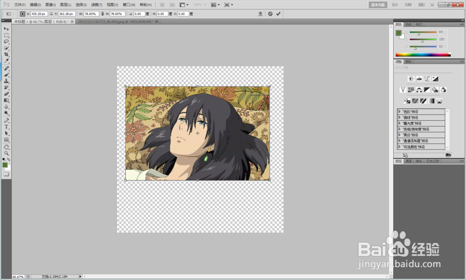
Task: Expand the "色相/饱和度" presets group
Action: 399,129
